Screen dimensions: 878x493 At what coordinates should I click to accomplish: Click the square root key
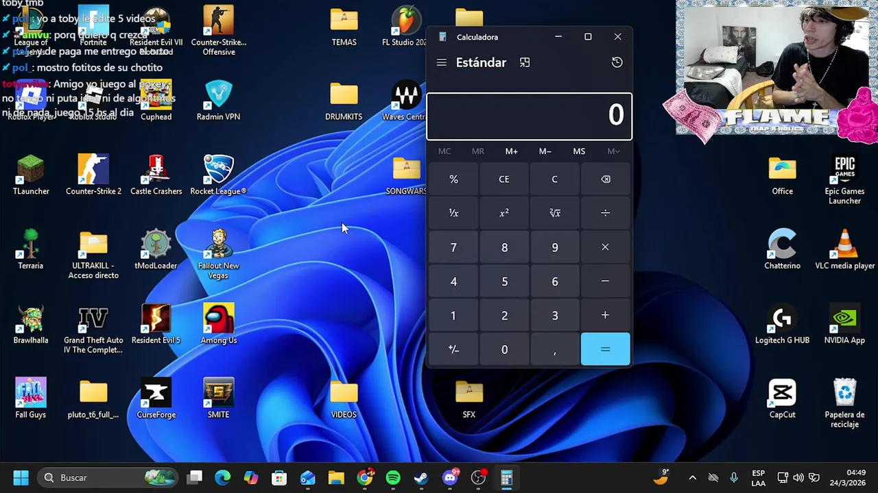554,213
